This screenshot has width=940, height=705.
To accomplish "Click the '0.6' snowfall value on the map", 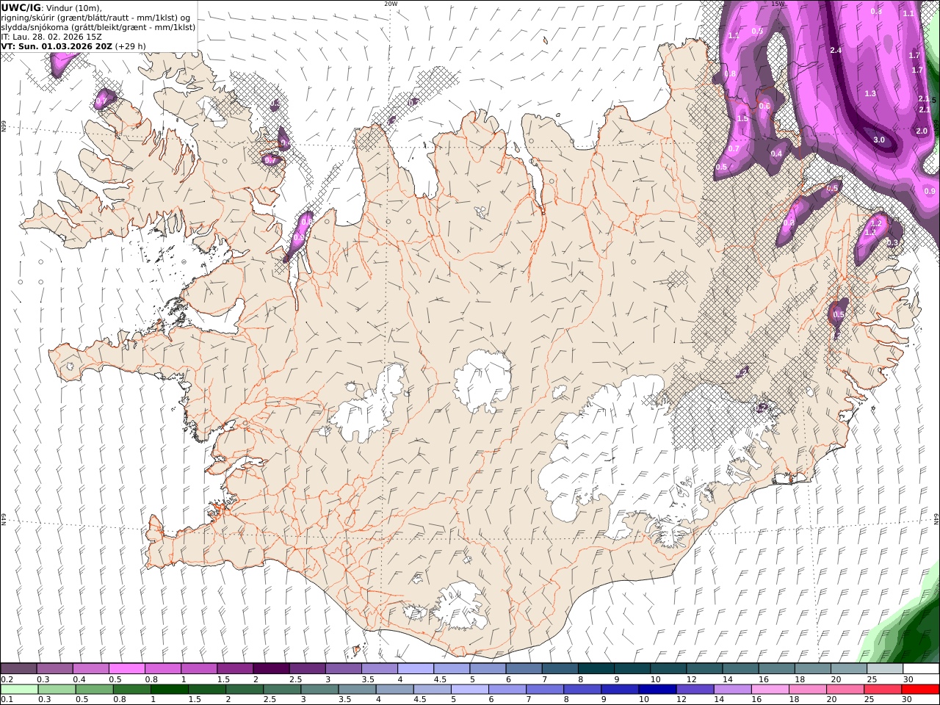I will (x=764, y=106).
